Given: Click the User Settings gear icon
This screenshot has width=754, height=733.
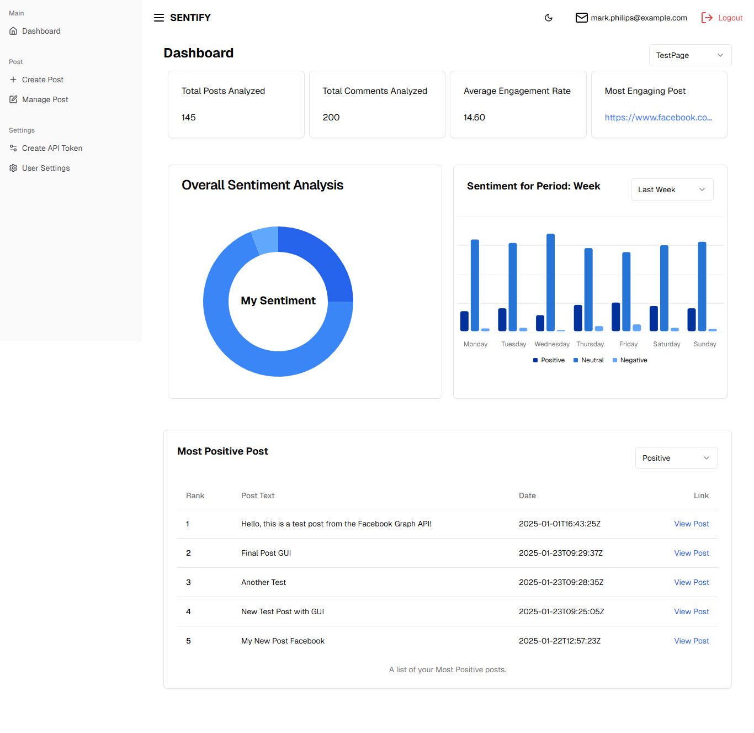Looking at the screenshot, I should [x=13, y=168].
